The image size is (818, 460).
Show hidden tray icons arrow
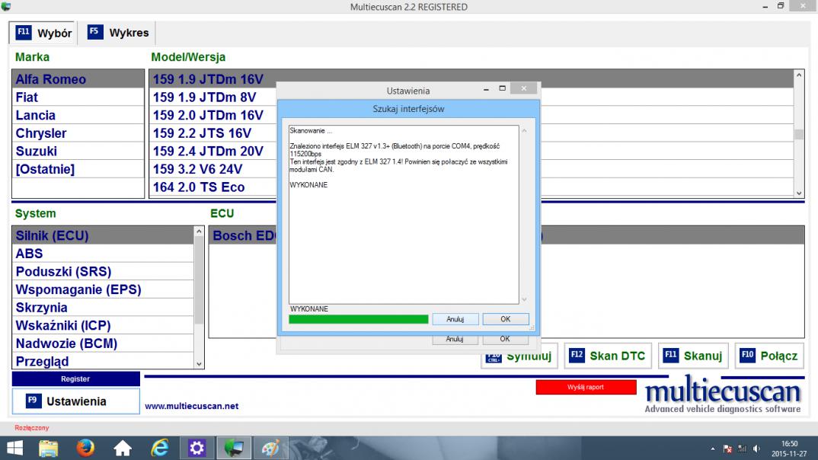(x=713, y=449)
